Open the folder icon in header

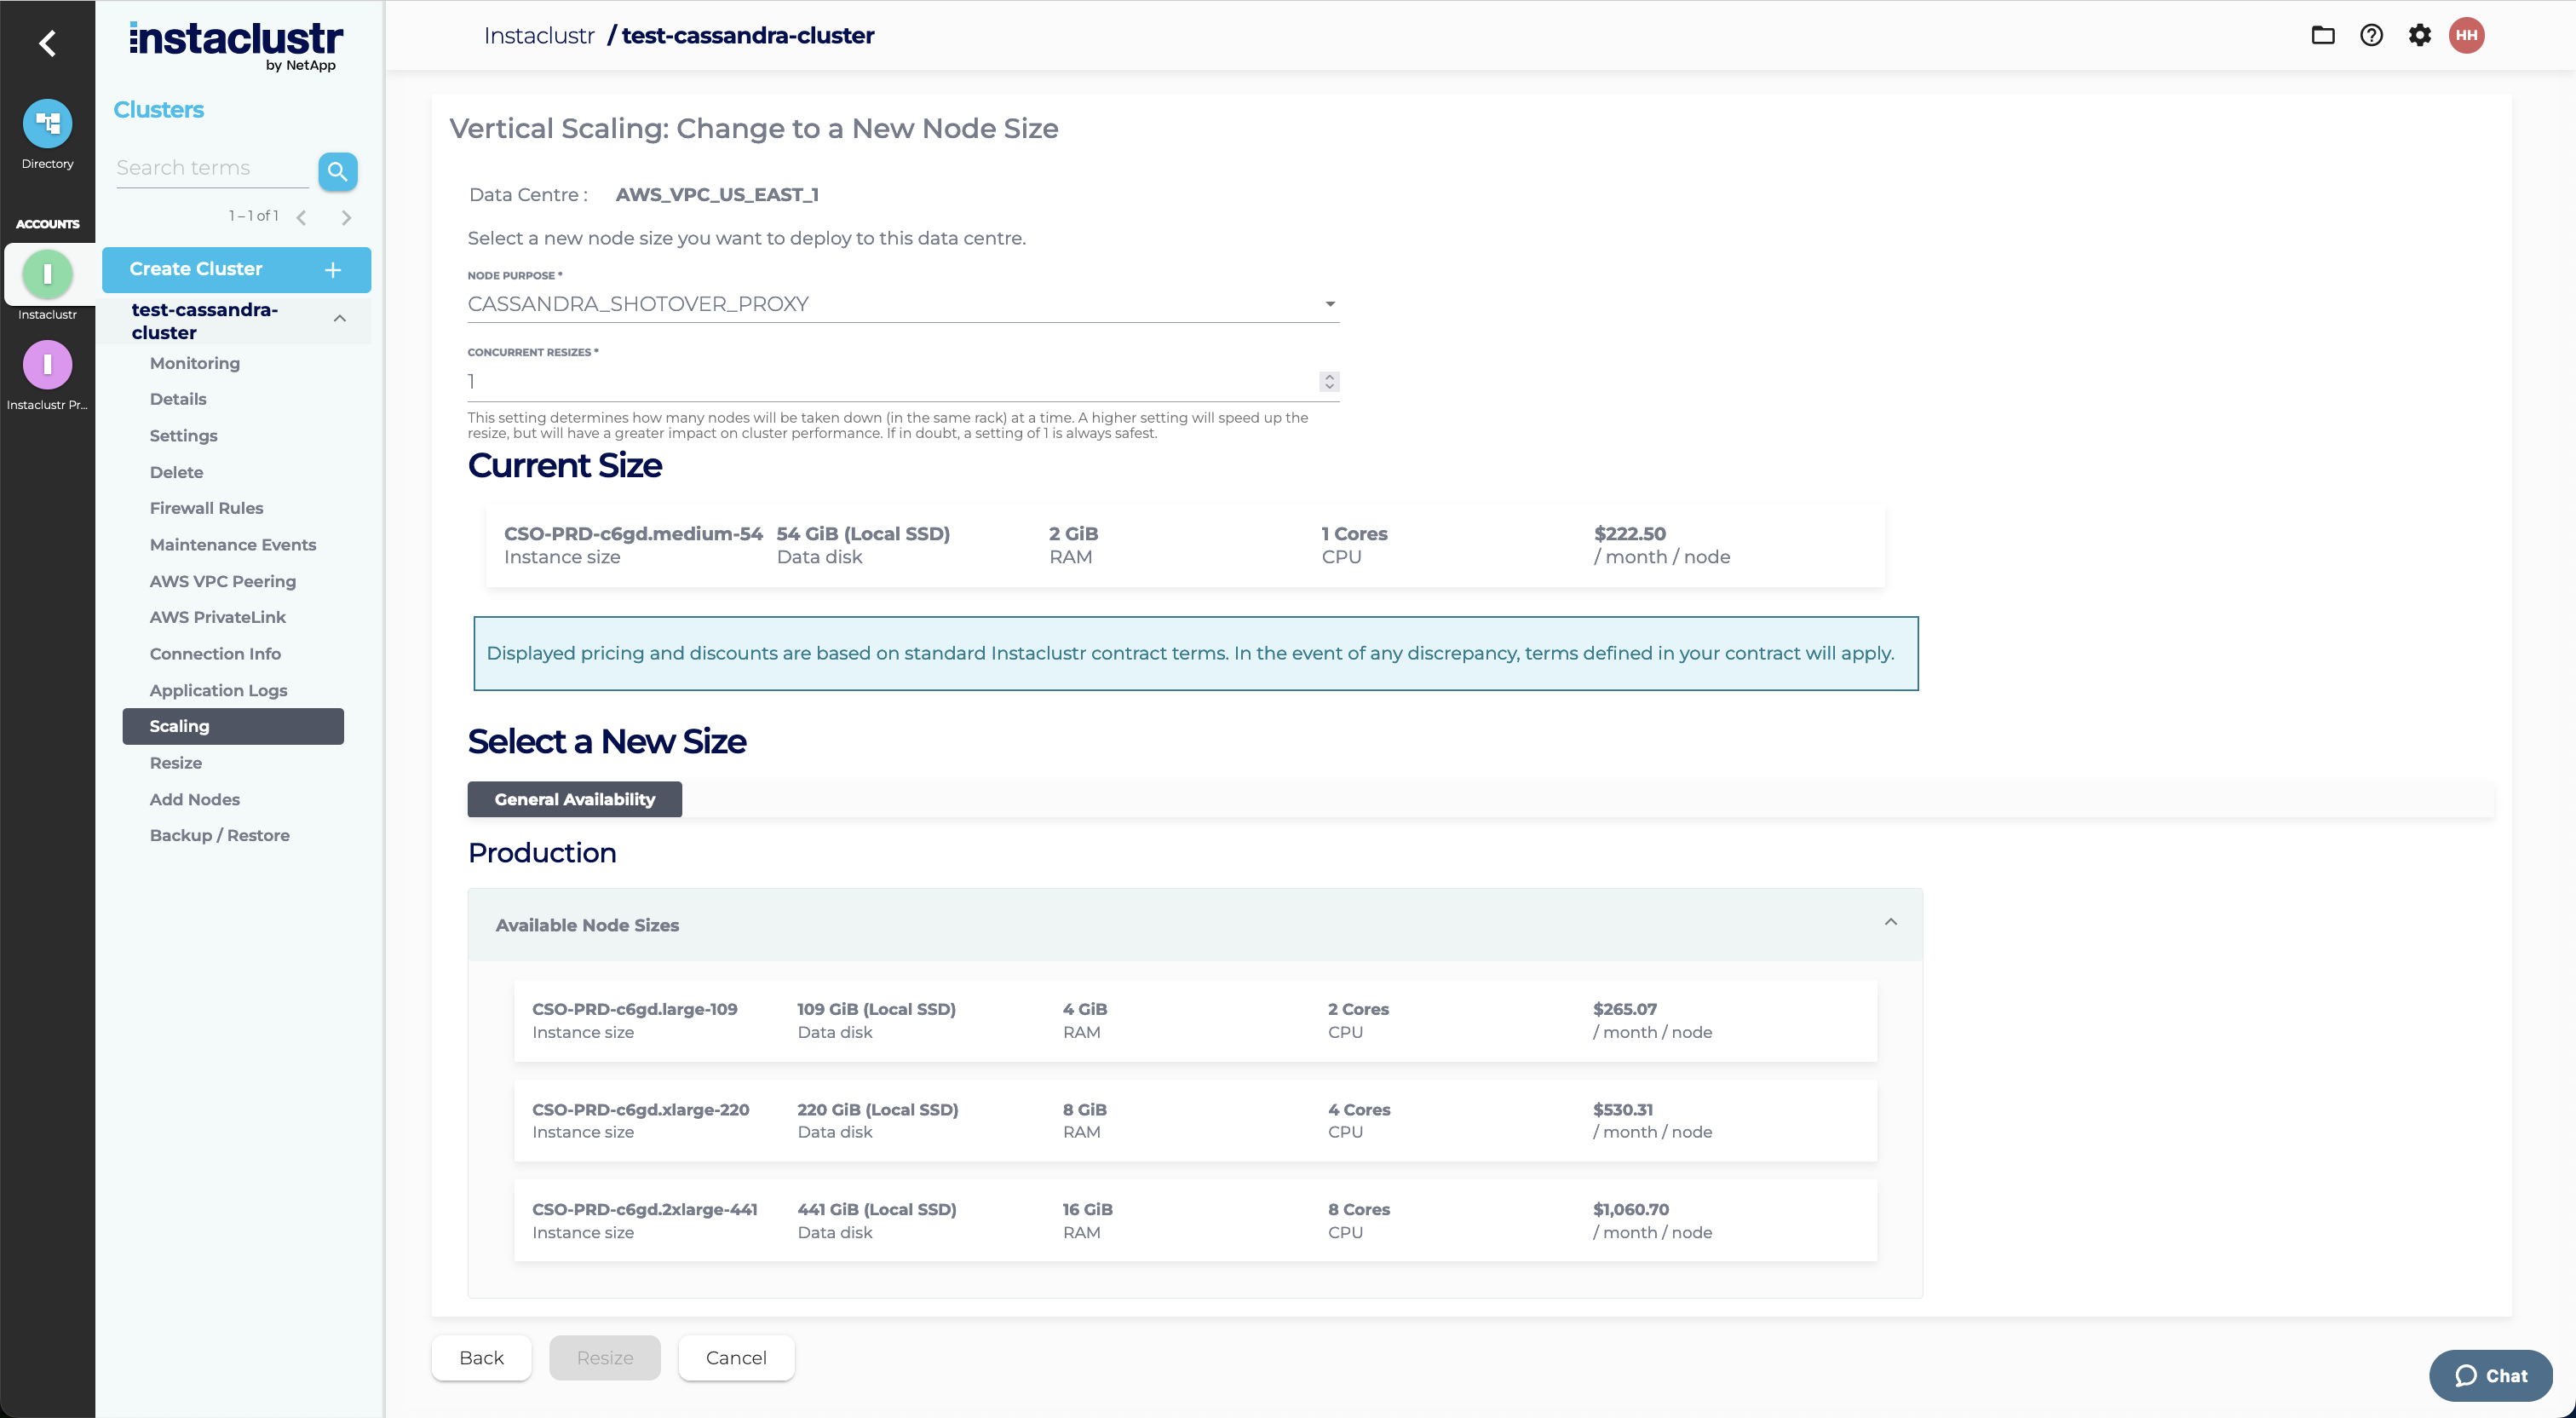(2322, 36)
